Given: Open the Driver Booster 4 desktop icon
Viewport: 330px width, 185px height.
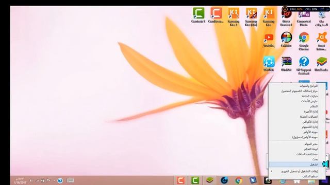Looking at the screenshot, I should point(286,18).
